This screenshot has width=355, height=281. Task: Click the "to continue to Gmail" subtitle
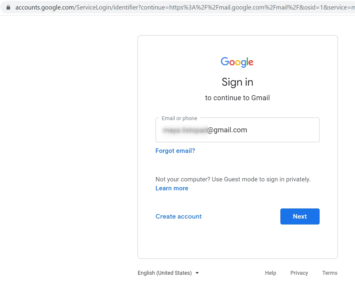[237, 98]
